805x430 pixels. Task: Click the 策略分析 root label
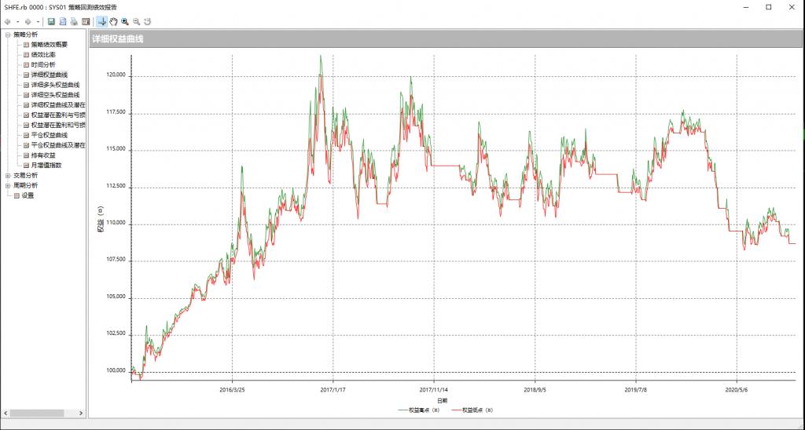click(x=25, y=35)
